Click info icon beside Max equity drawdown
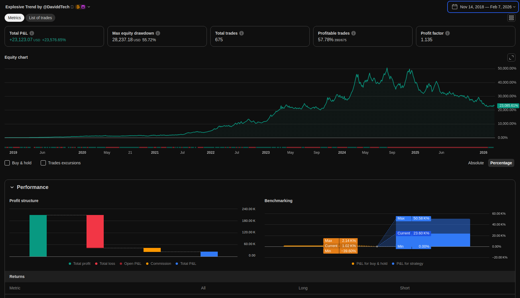The height and width of the screenshot is (298, 520). coord(158,33)
